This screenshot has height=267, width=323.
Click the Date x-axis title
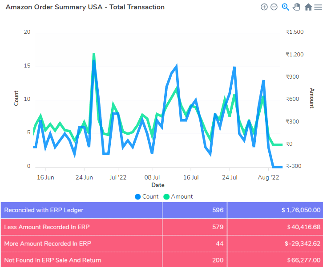coord(158,185)
